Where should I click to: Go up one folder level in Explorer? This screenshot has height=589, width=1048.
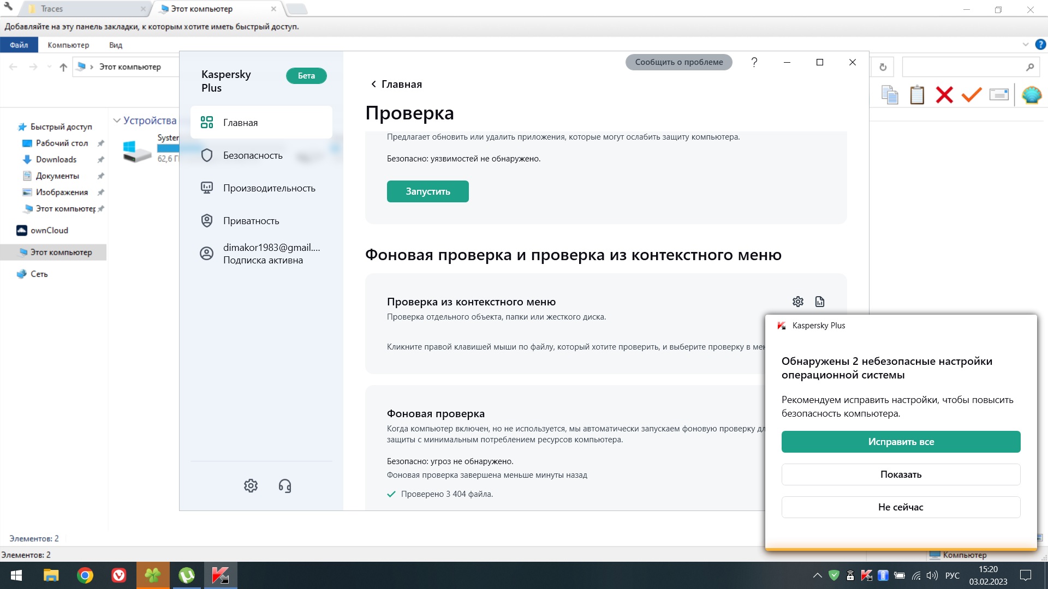tap(63, 67)
